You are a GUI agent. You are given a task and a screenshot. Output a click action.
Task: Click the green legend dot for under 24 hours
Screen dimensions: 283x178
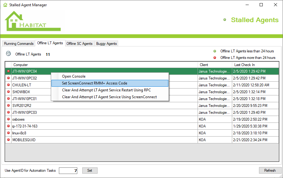(214, 51)
